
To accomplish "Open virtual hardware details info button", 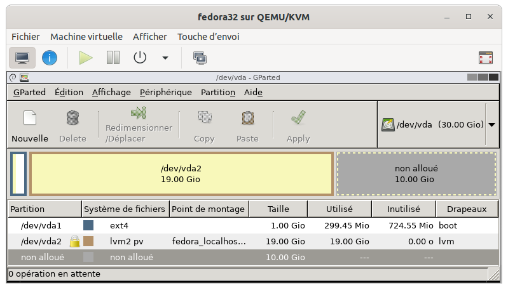I will pos(50,58).
